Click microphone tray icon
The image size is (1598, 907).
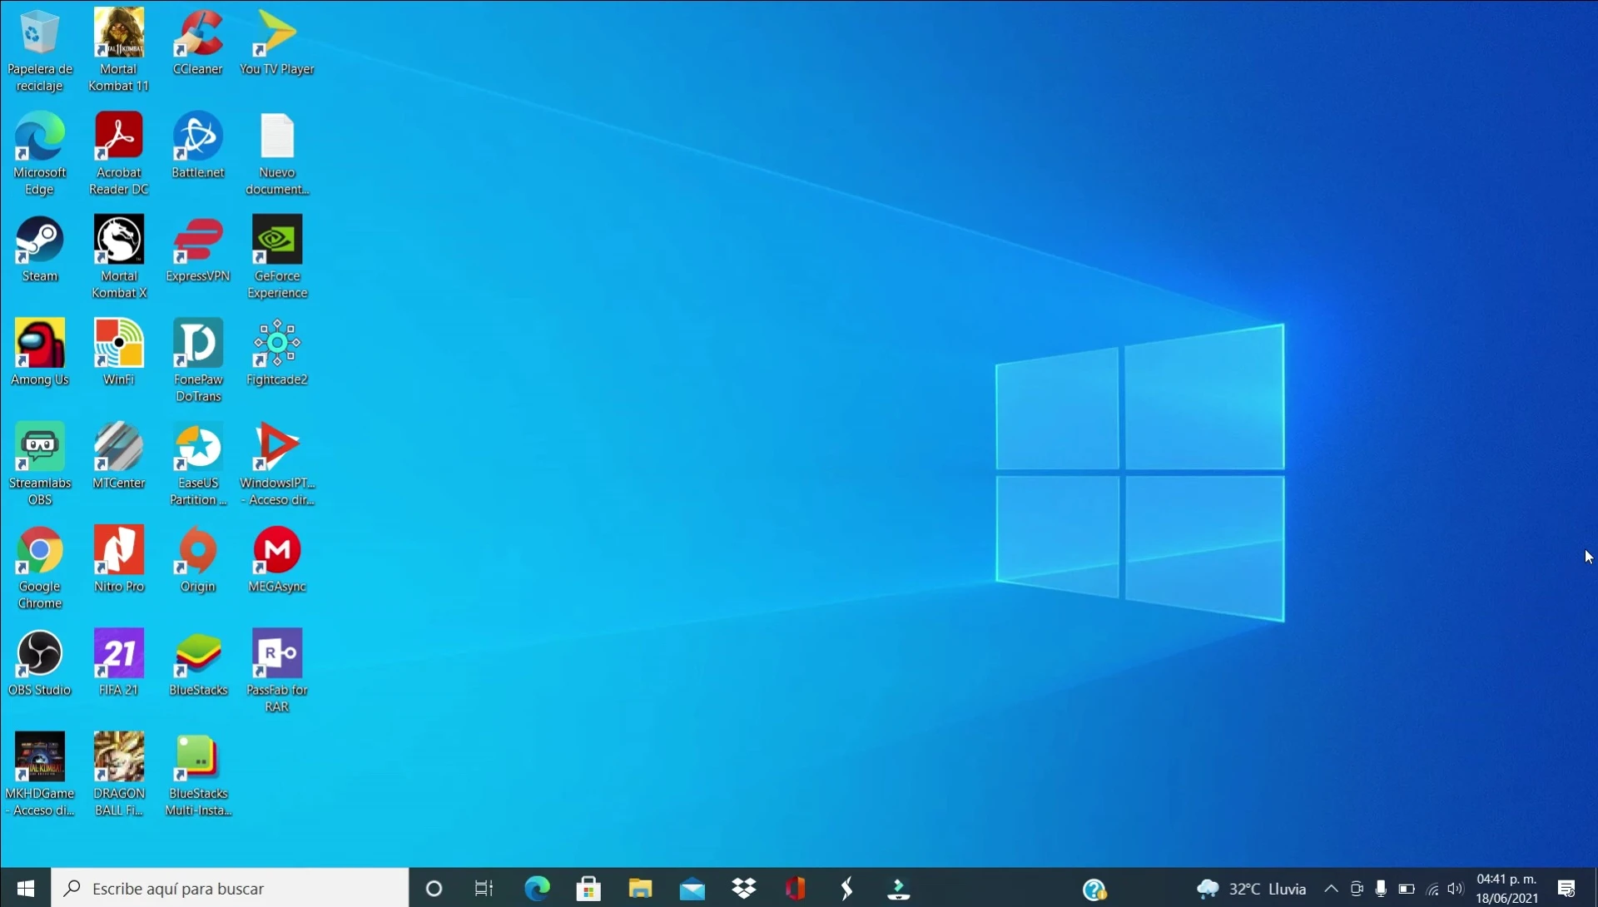click(1381, 888)
